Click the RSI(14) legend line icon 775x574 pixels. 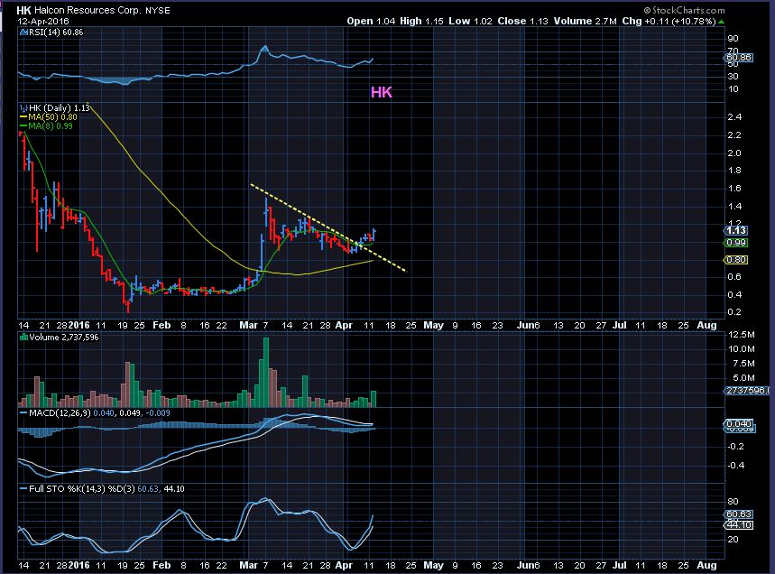23,32
